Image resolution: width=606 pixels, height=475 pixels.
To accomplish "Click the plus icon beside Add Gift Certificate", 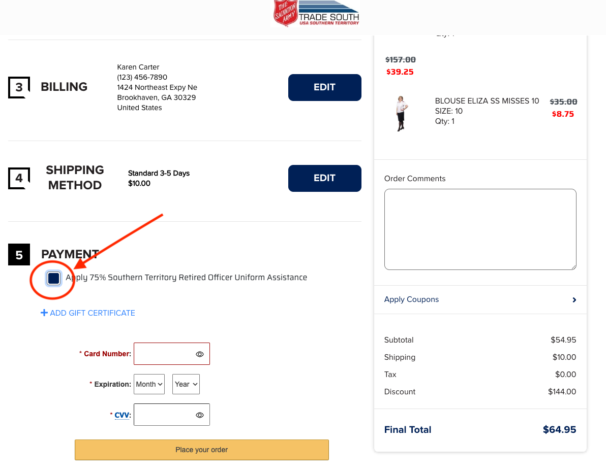I will pos(44,313).
